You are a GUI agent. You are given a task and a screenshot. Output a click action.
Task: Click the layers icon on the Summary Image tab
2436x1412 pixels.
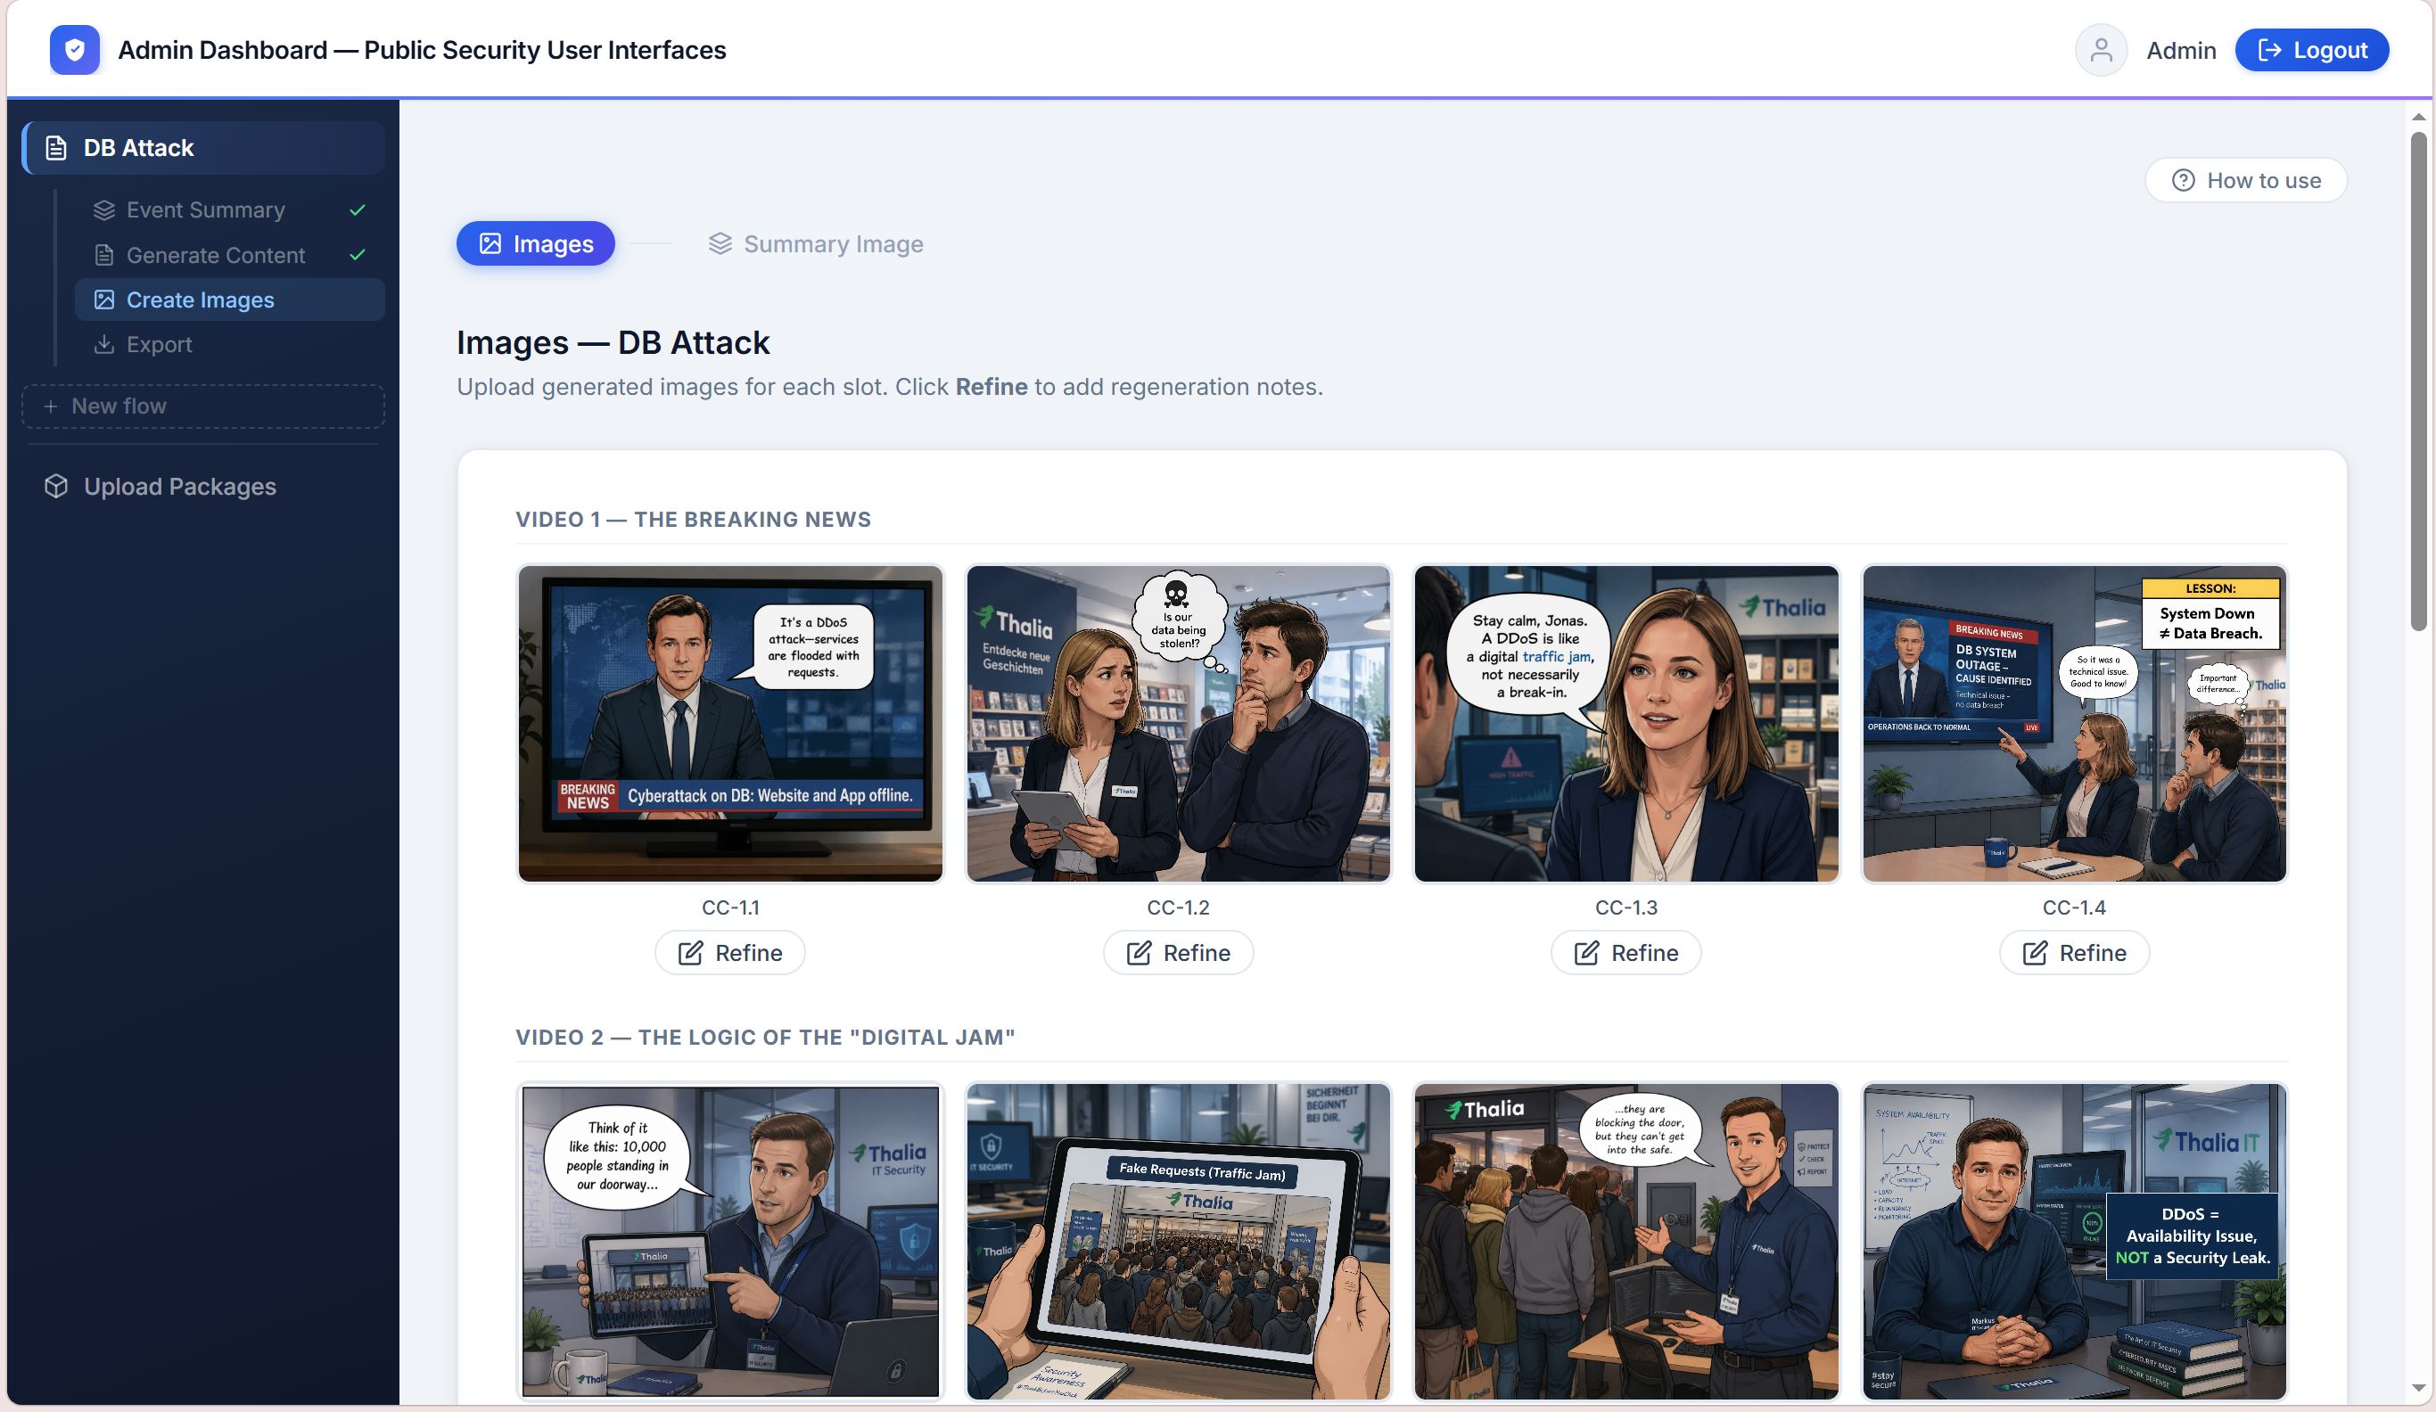720,243
